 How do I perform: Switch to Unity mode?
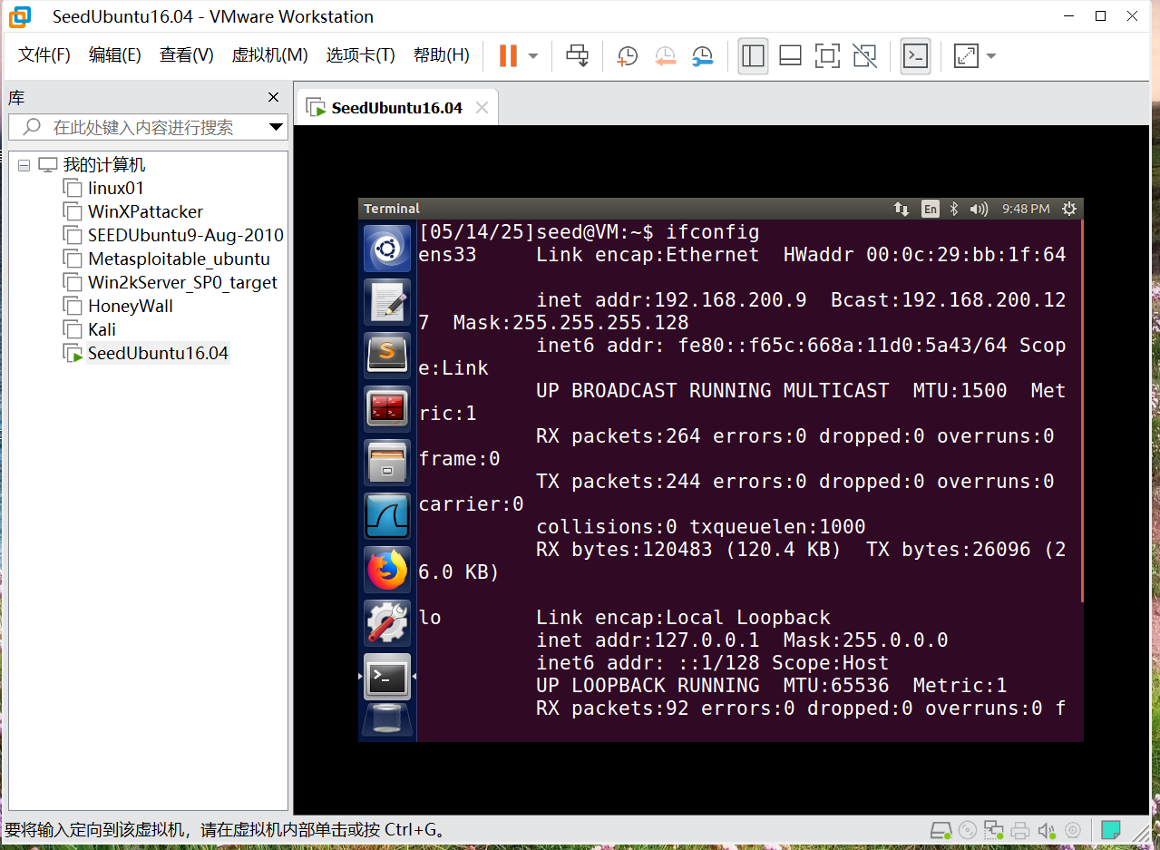865,55
